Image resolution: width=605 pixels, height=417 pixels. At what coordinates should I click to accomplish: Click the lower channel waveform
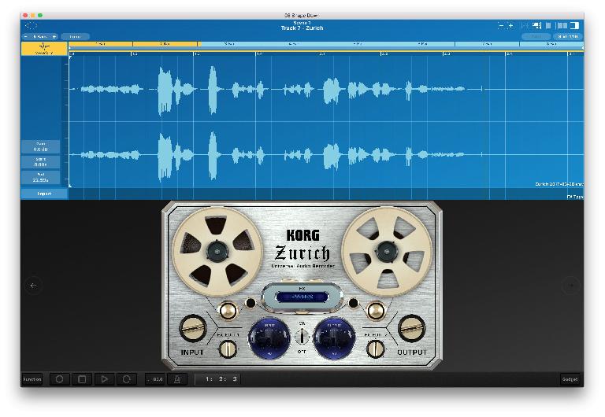click(326, 155)
